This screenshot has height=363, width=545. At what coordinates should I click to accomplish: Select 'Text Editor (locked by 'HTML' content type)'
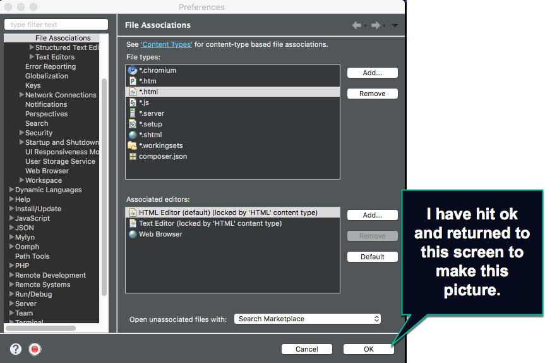pyautogui.click(x=232, y=223)
